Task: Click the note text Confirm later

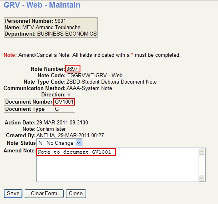Action: coord(51,129)
